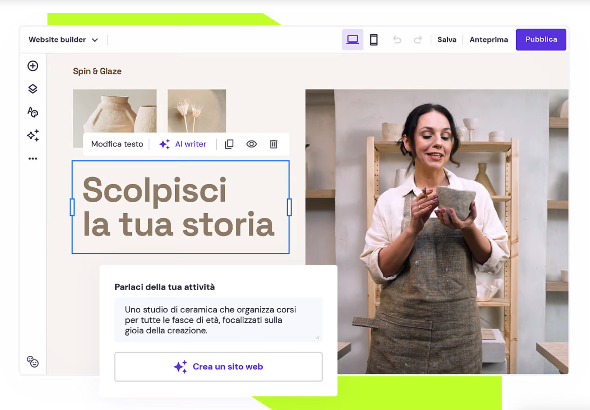Open Anteprima preview
Screen dimensions: 590x410
click(488, 40)
